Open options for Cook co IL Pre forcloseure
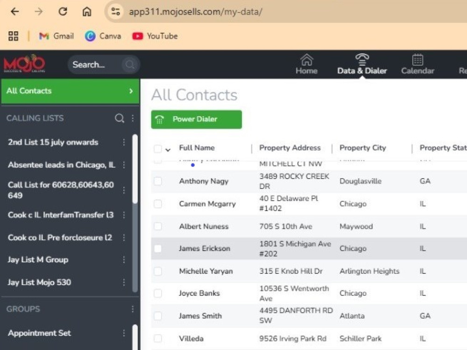 click(x=124, y=238)
